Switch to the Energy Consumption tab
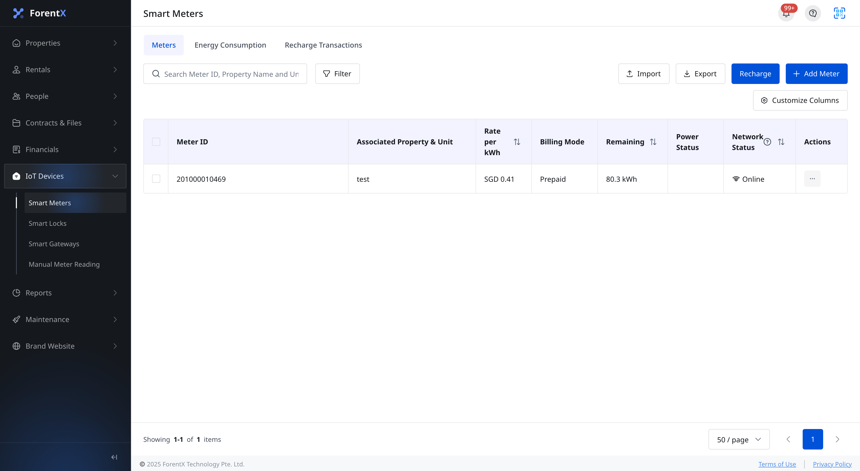 [230, 45]
